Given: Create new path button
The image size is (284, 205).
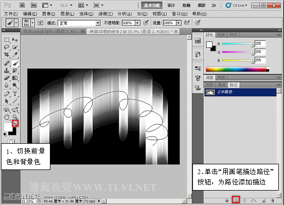Looking at the screenshot, I should (x=263, y=200).
